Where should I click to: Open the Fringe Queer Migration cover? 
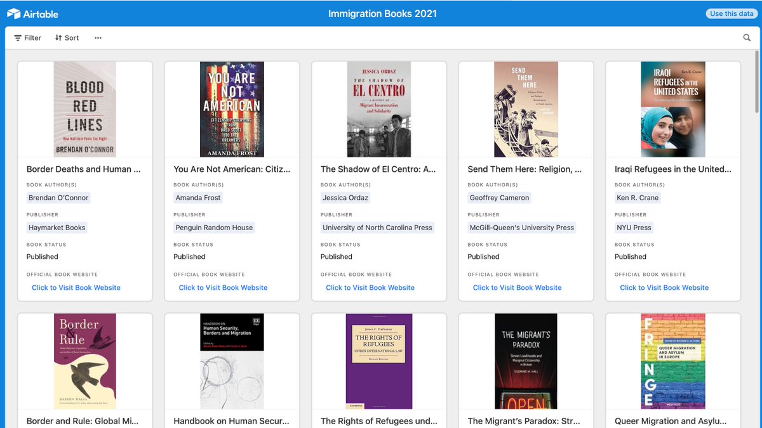[673, 361]
